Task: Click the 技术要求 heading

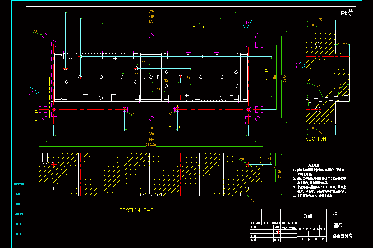Action: click(314, 166)
